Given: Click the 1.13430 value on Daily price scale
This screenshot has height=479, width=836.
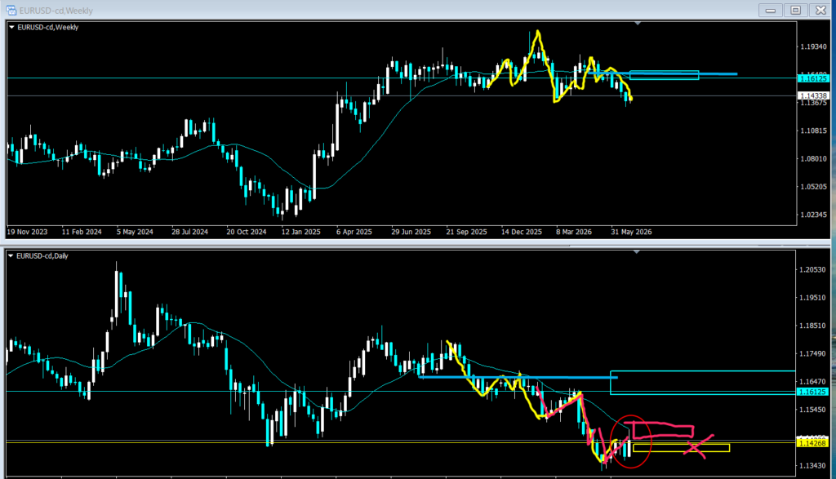Looking at the screenshot, I should coord(812,466).
